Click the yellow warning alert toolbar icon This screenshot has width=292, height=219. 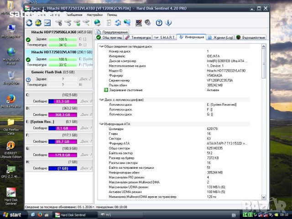(39, 23)
